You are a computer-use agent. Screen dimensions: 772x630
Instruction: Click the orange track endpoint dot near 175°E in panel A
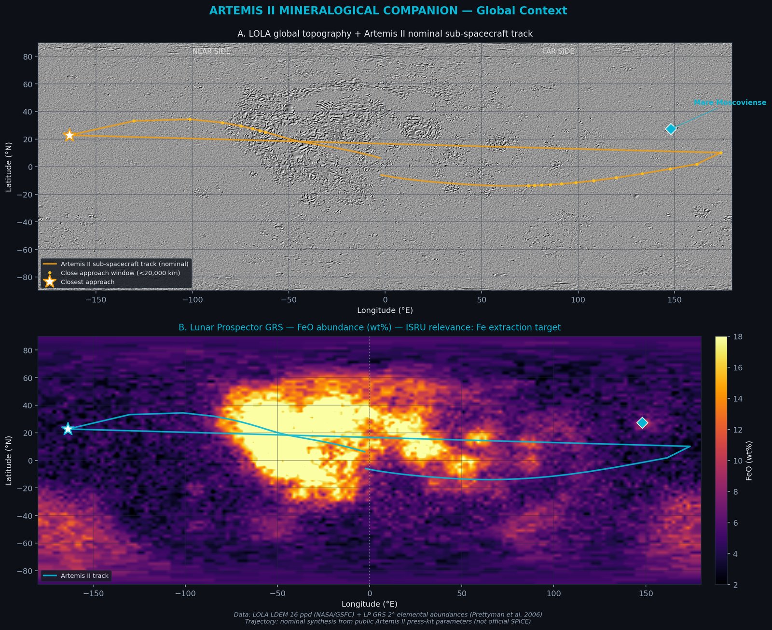(x=721, y=153)
